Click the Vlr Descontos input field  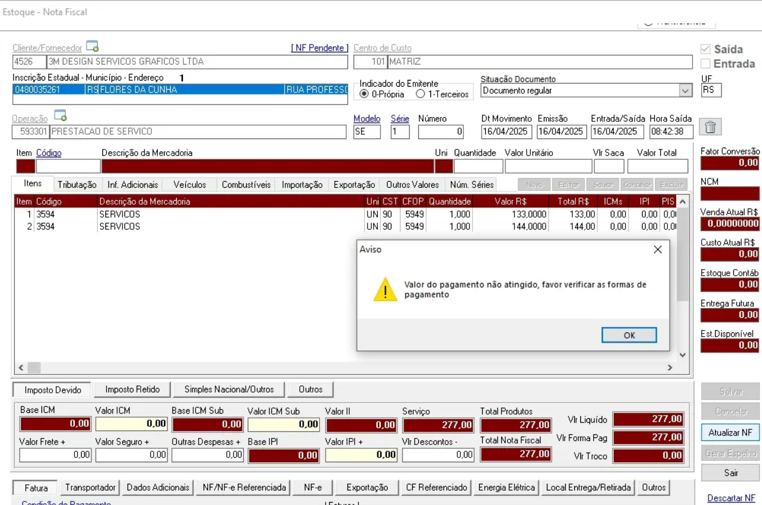(438, 454)
